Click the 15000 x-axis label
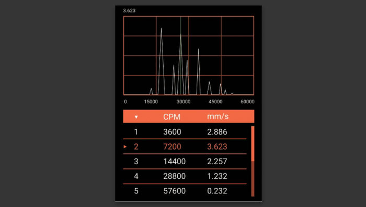Screen dimensions: 366x207 (x=151, y=102)
